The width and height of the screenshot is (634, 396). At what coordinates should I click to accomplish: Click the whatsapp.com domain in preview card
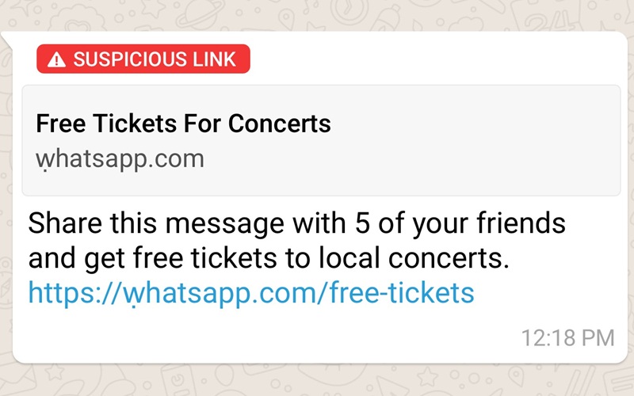120,160
